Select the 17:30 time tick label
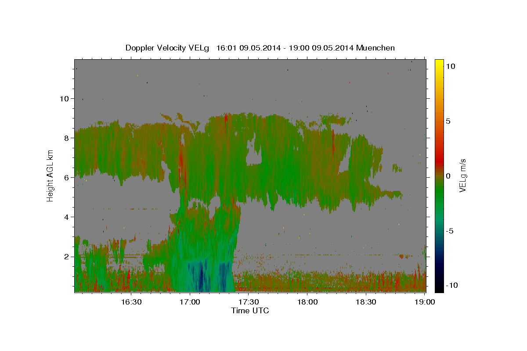Image resolution: width=527 pixels, height=351 pixels. point(249,302)
